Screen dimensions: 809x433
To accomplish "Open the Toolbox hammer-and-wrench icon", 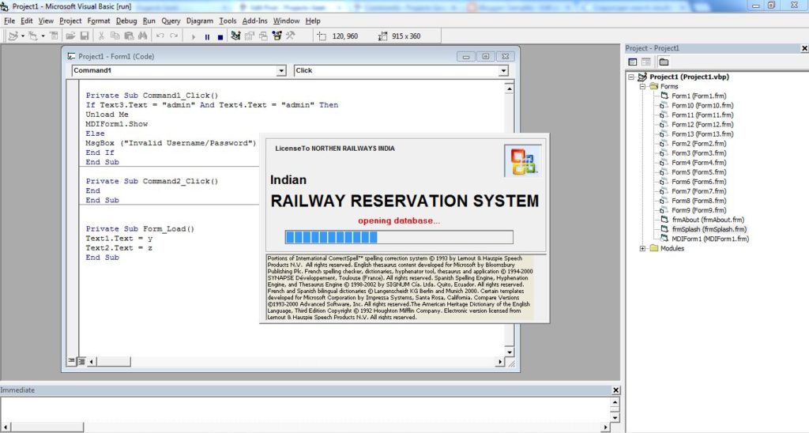I will click(291, 36).
